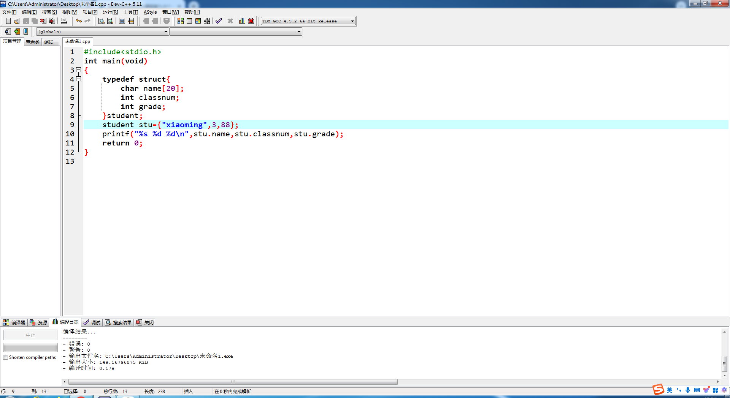Switch to the 查看类 side tab
Viewport: 730px width, 398px height.
pyautogui.click(x=33, y=42)
